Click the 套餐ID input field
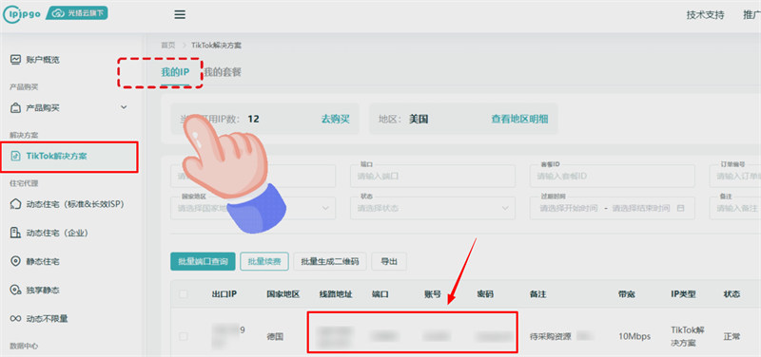Screen dimensions: 761x357 click(x=612, y=177)
